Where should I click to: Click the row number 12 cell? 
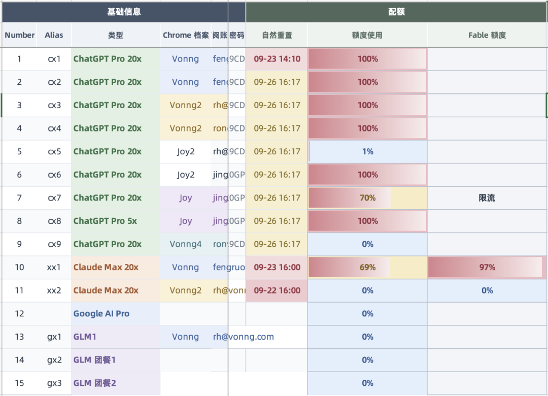click(20, 313)
